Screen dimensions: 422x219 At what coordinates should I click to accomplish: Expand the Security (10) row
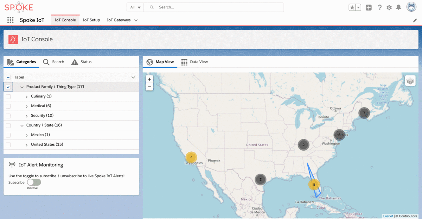(x=27, y=116)
